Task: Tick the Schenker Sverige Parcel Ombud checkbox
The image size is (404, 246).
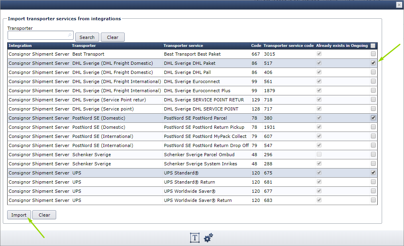Action: [373, 154]
